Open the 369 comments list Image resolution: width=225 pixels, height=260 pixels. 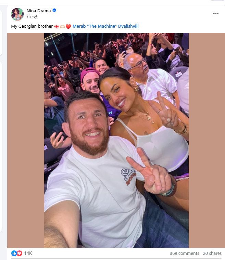[x=184, y=253]
